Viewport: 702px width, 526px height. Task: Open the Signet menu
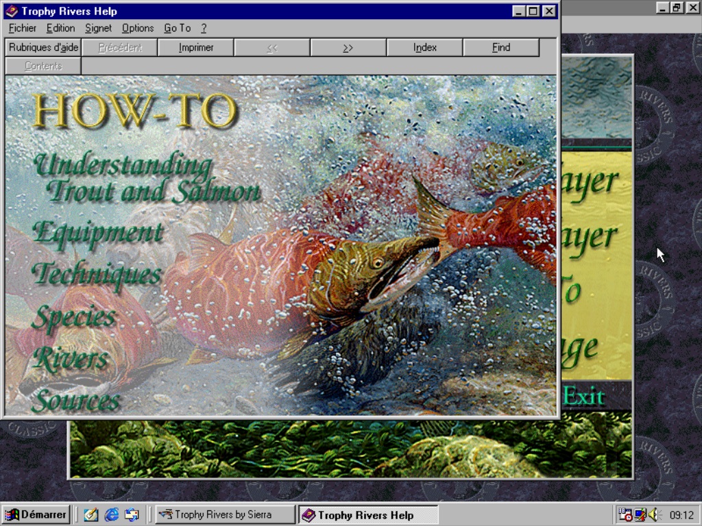[x=98, y=28]
